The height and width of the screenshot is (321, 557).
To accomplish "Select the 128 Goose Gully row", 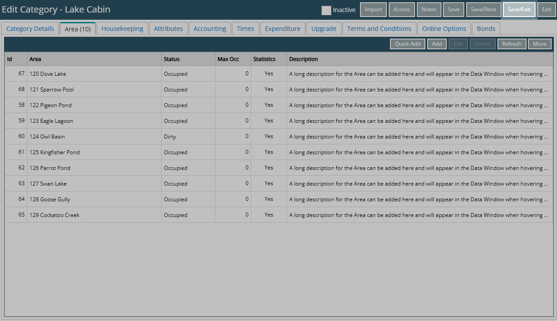I will coord(279,199).
